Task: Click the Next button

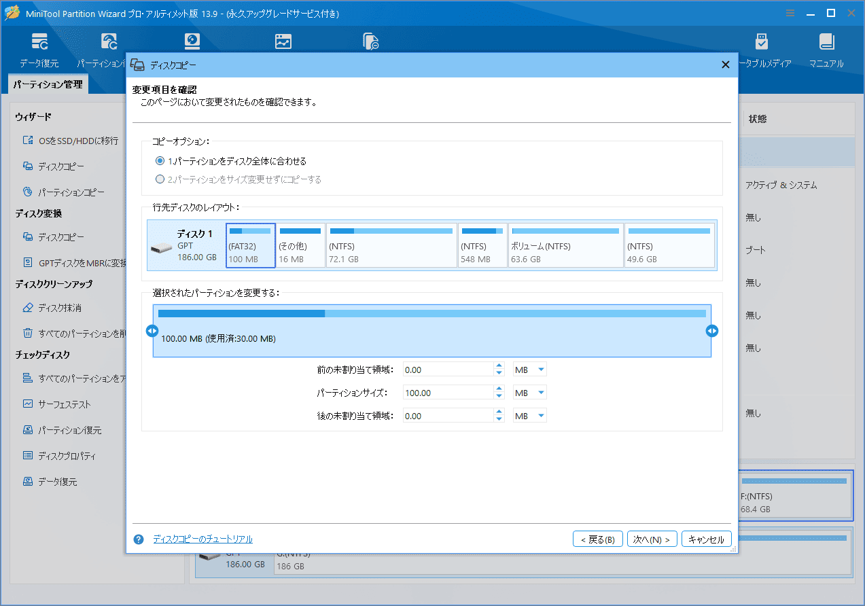Action: [652, 539]
